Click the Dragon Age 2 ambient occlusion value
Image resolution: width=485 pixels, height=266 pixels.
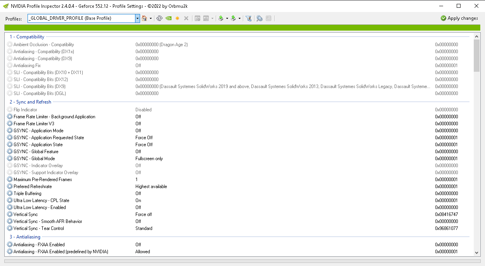pyautogui.click(x=161, y=45)
